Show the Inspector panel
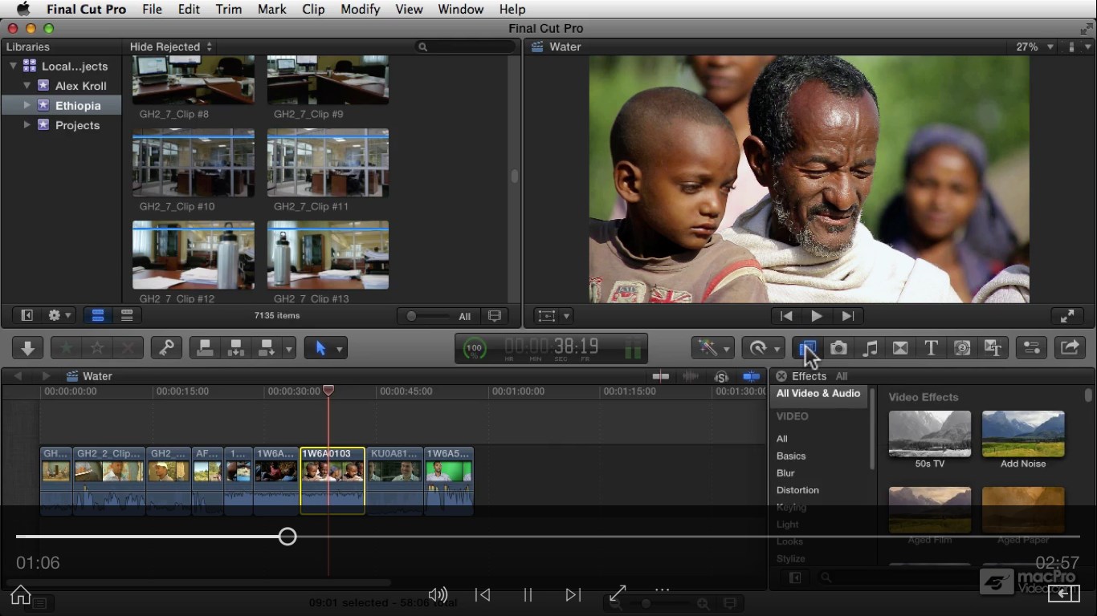The image size is (1097, 616). 1031,348
